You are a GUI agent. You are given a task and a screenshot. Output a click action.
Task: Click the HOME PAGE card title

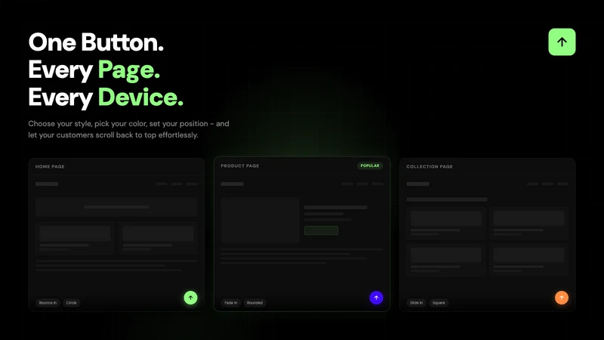50,166
